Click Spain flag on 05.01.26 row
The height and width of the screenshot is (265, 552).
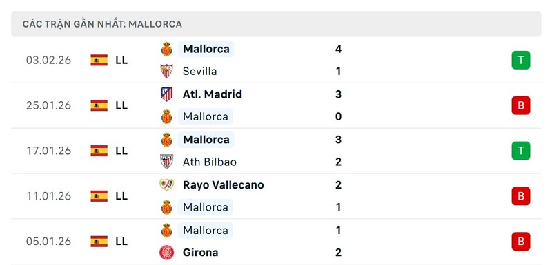click(x=99, y=241)
